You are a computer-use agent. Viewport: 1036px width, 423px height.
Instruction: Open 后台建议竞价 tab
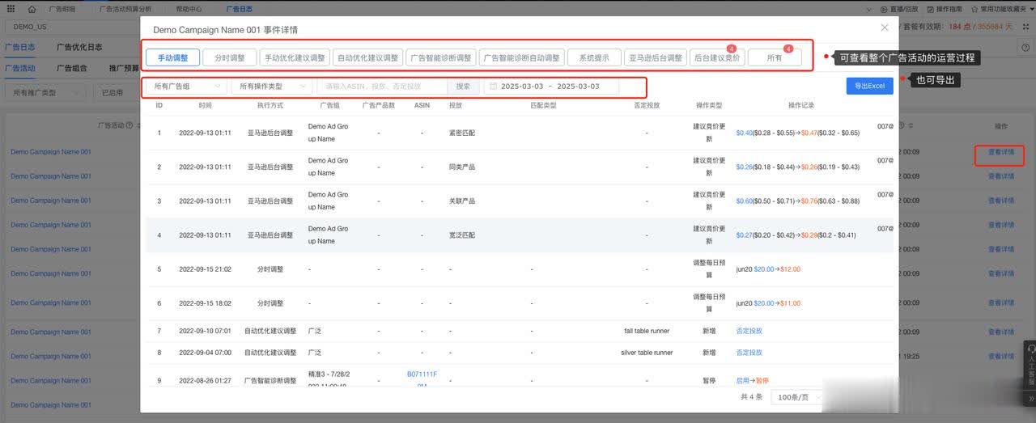pos(717,57)
